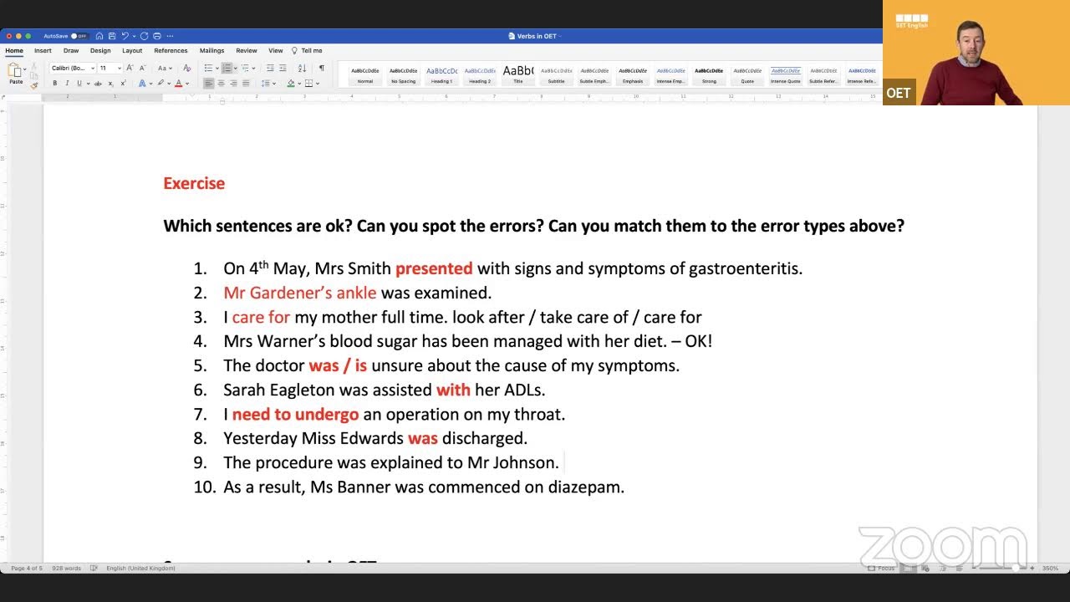The height and width of the screenshot is (602, 1070).
Task: Center align the text
Action: [222, 84]
